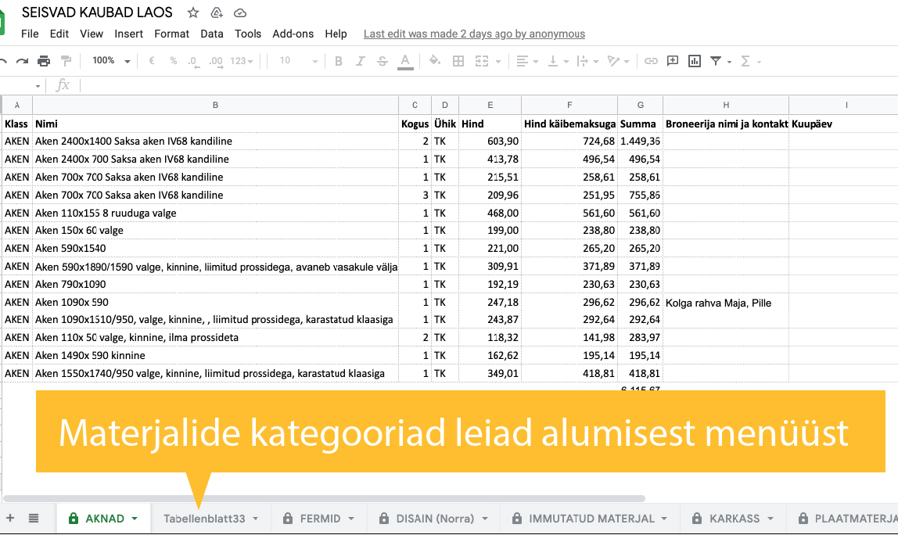The width and height of the screenshot is (898, 535).
Task: Open the Insert menu
Action: (x=128, y=34)
